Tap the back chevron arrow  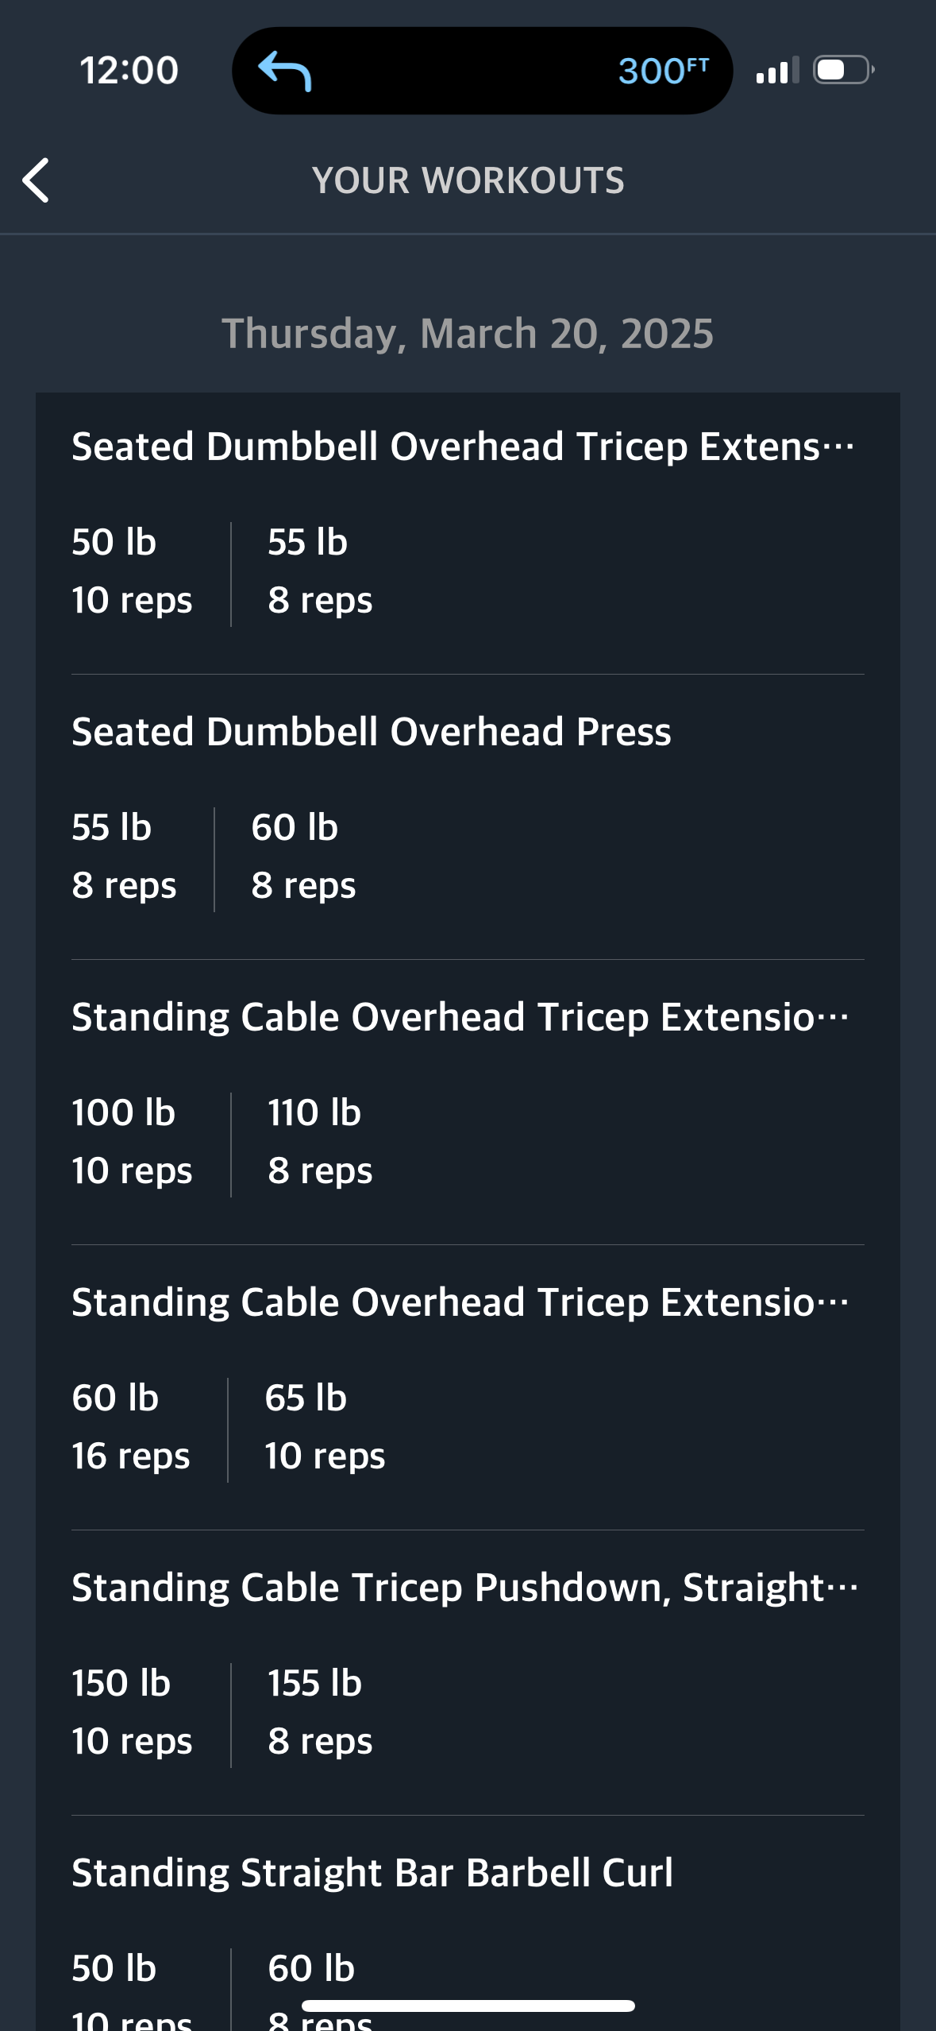pyautogui.click(x=36, y=180)
